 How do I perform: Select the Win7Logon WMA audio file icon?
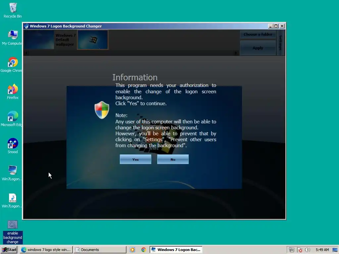click(12, 200)
